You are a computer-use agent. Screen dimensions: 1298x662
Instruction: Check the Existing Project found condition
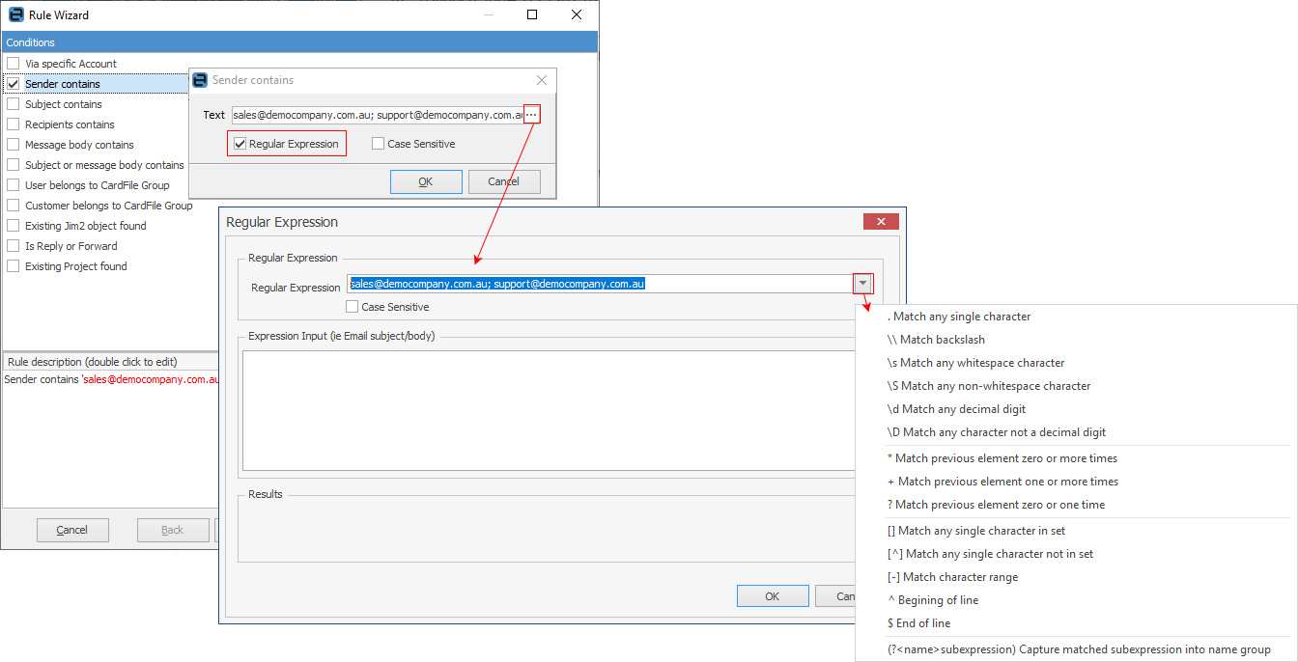pyautogui.click(x=14, y=266)
